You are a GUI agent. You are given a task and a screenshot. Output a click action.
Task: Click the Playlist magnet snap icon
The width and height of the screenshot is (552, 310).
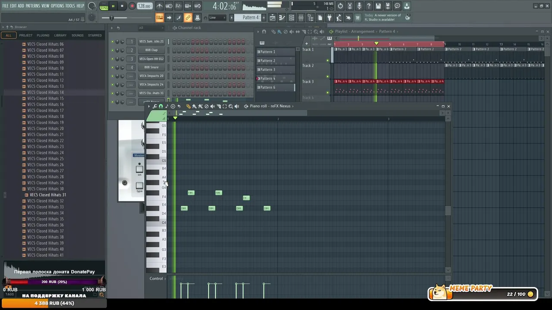tap(264, 31)
